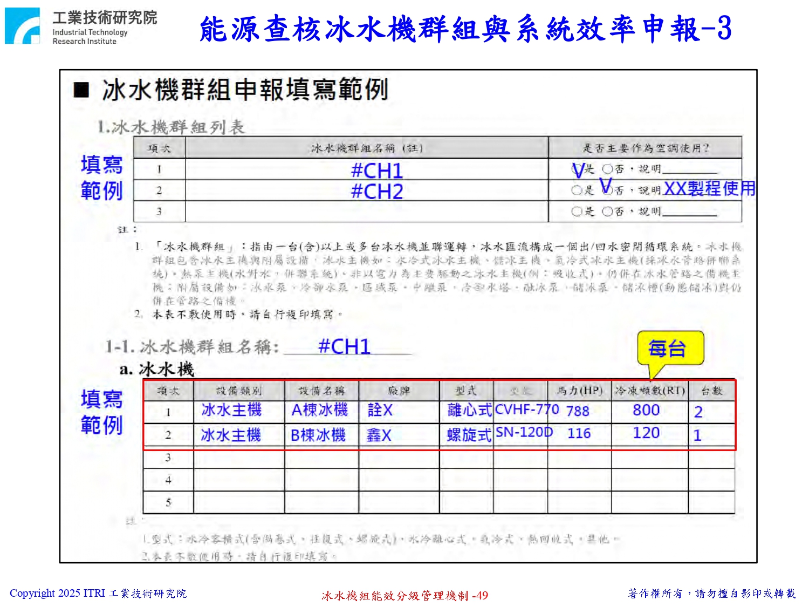Viewport: 809px width, 607px height.
Task: Click the slide title 能源查核冰水機群組與系統效率申報-3
Action: (x=465, y=29)
